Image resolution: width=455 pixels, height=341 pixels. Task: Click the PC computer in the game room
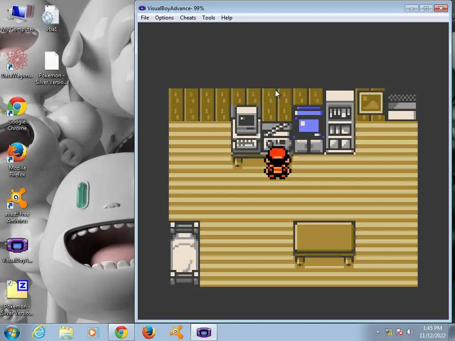click(x=247, y=130)
